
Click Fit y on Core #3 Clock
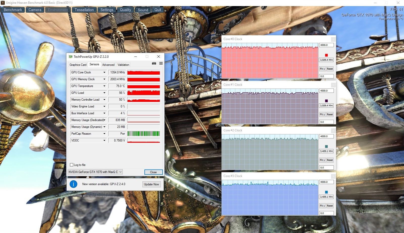click(322, 206)
